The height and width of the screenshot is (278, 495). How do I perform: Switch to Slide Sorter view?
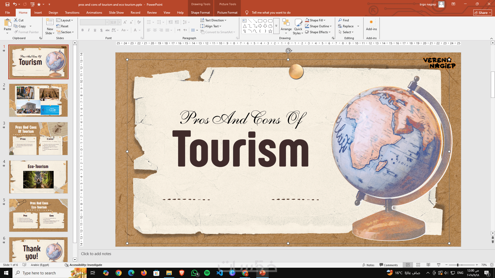(x=418, y=265)
